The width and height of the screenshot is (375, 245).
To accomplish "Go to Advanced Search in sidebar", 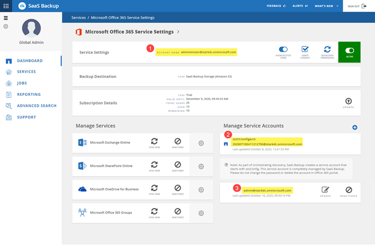I will tap(36, 106).
